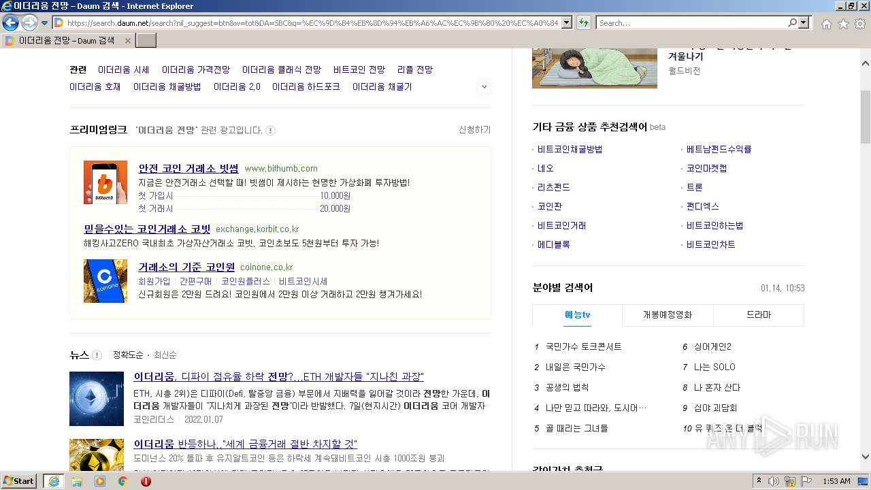
Task: Click the related search 비트코인 전망
Action: pos(359,69)
